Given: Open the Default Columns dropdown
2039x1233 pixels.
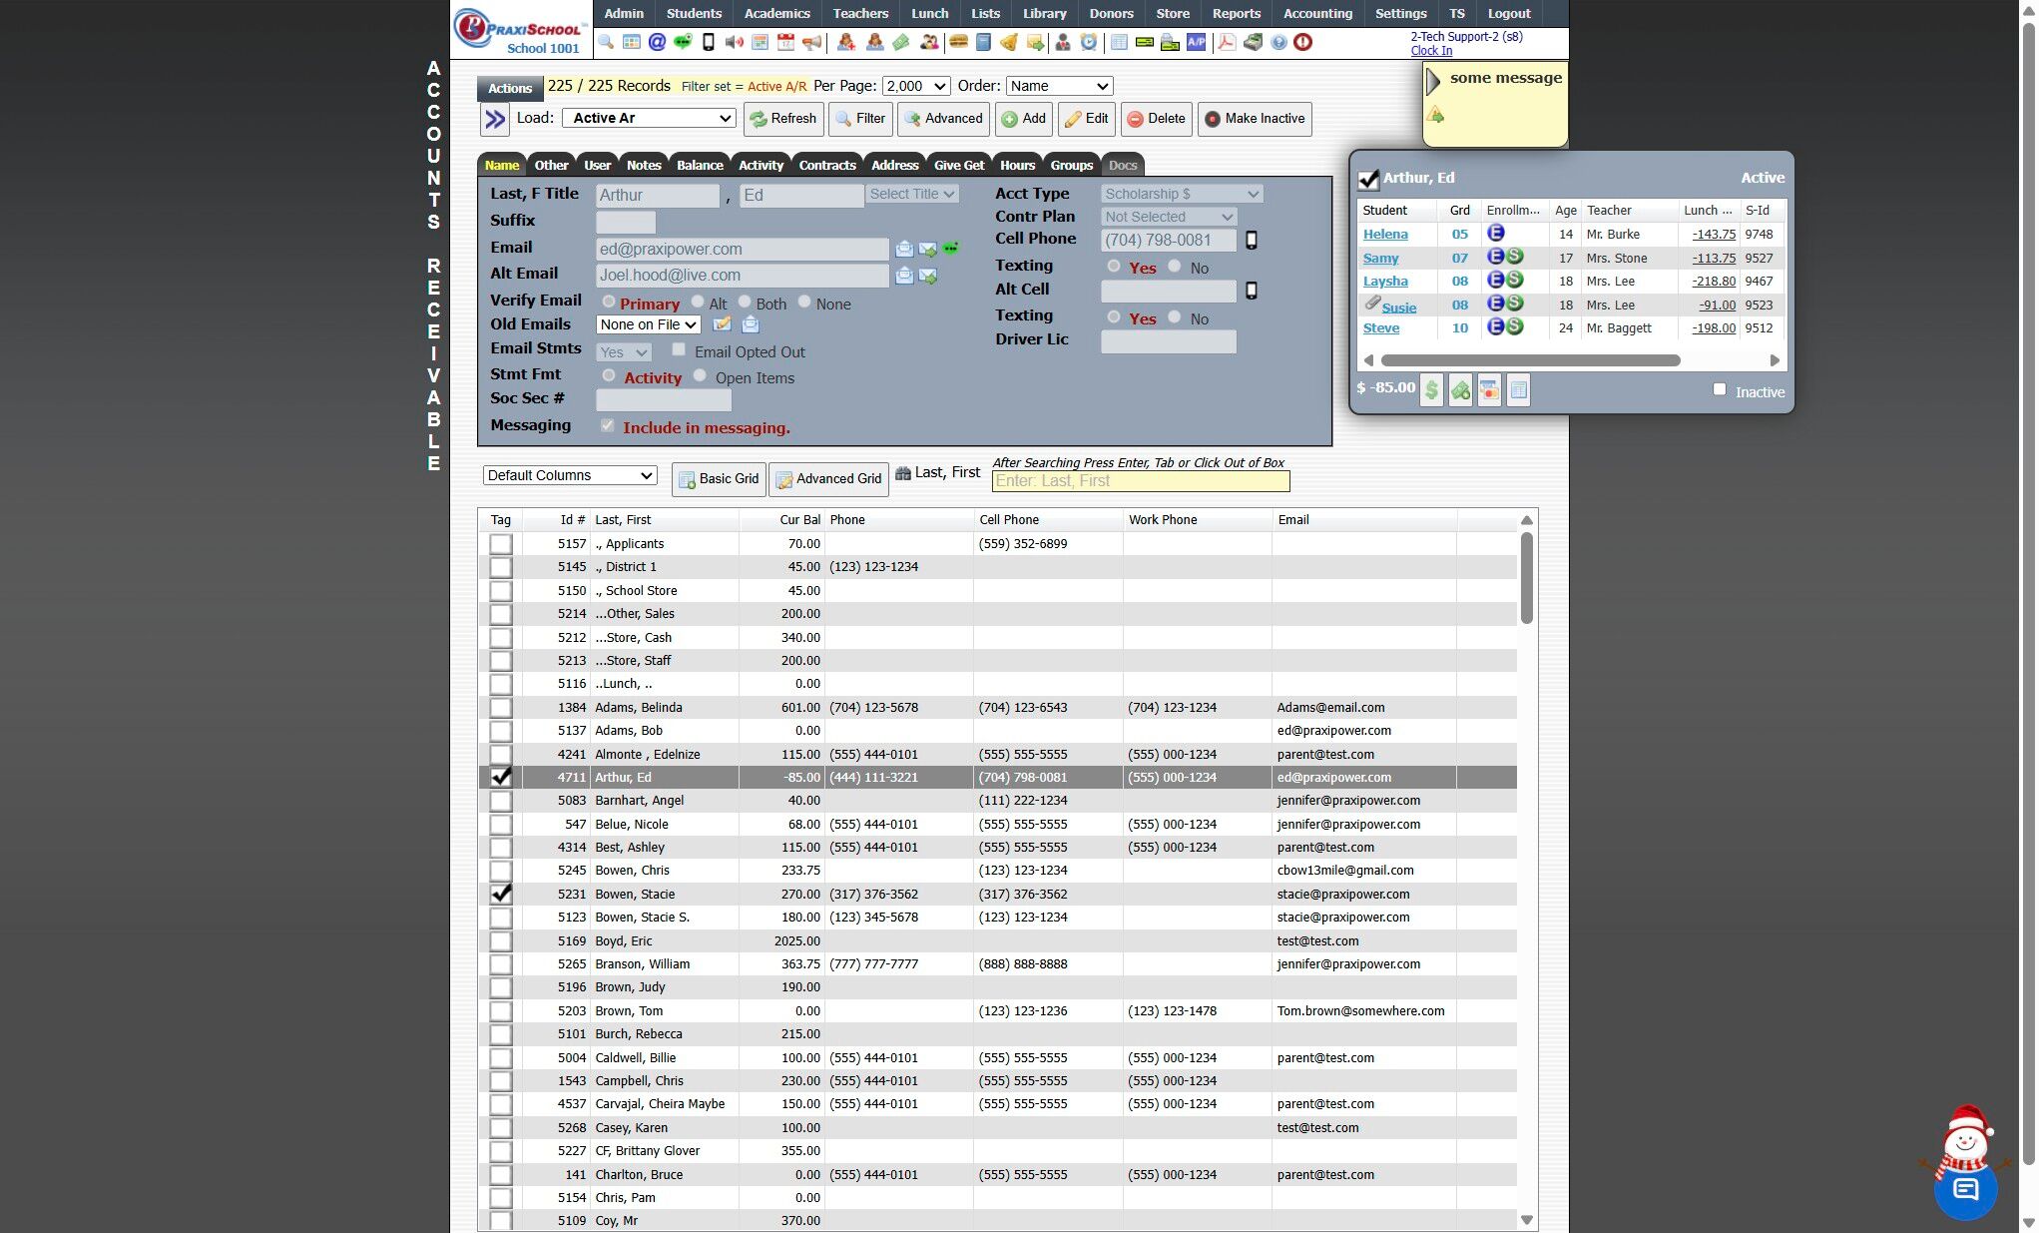Looking at the screenshot, I should [x=570, y=475].
